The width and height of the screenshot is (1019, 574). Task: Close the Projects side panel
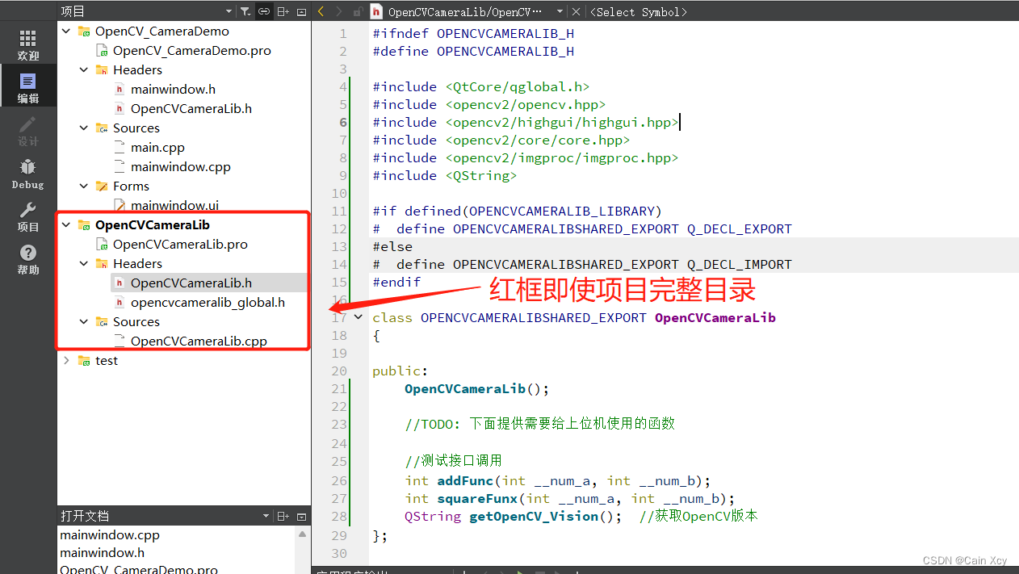[x=301, y=11]
